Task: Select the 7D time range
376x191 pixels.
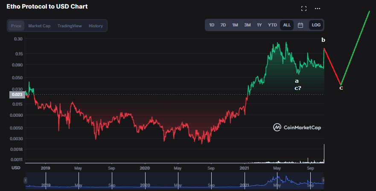Action: (223, 25)
